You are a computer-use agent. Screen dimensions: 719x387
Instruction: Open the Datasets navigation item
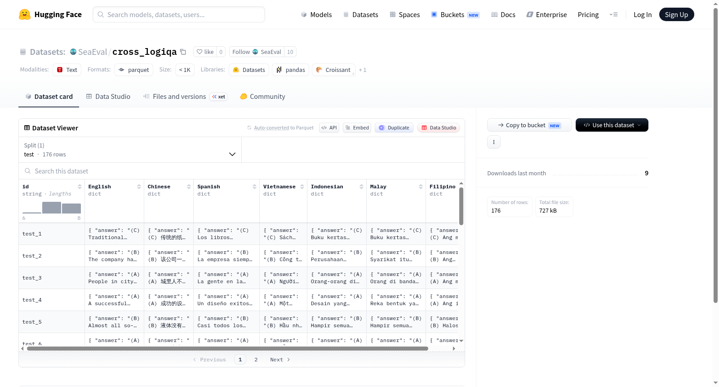(360, 14)
